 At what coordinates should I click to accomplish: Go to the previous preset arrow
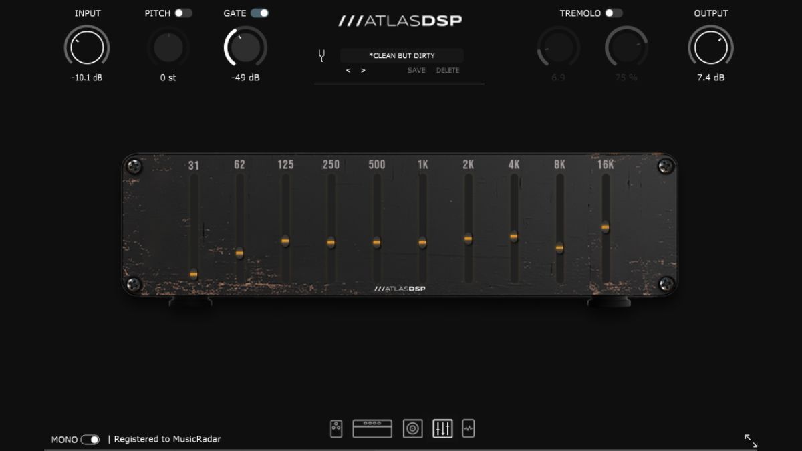pos(348,69)
